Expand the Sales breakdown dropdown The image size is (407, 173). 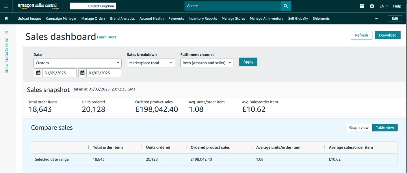click(151, 63)
